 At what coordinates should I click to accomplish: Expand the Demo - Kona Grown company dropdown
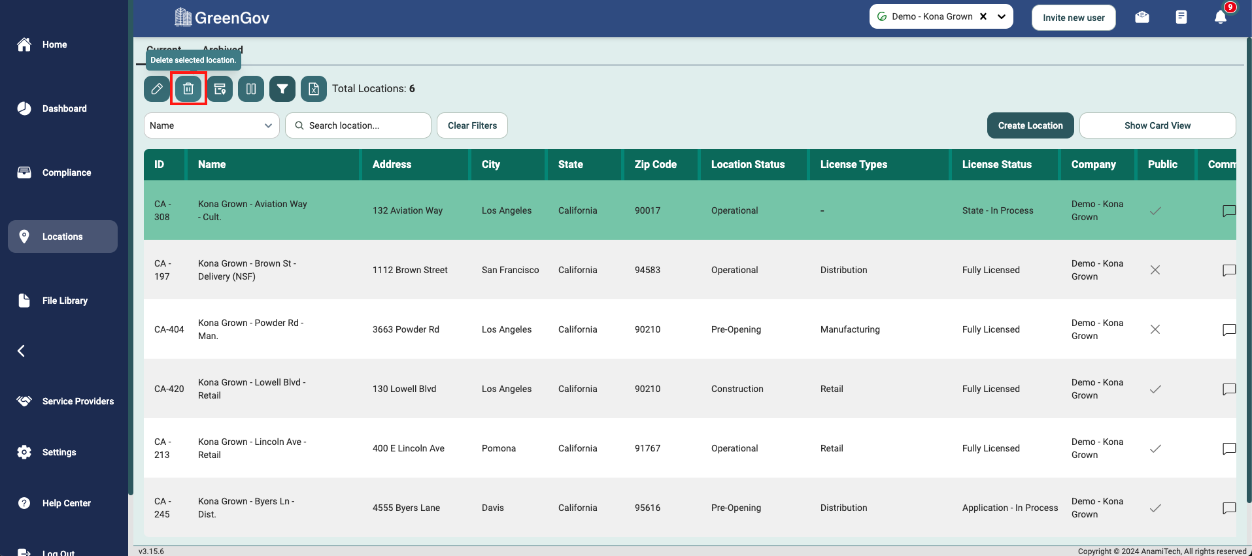pyautogui.click(x=1002, y=17)
